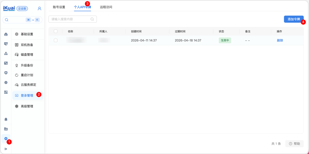This screenshot has width=309, height=154.
Task: Click the 磁盘管理 disk icon
Action: point(17,55)
